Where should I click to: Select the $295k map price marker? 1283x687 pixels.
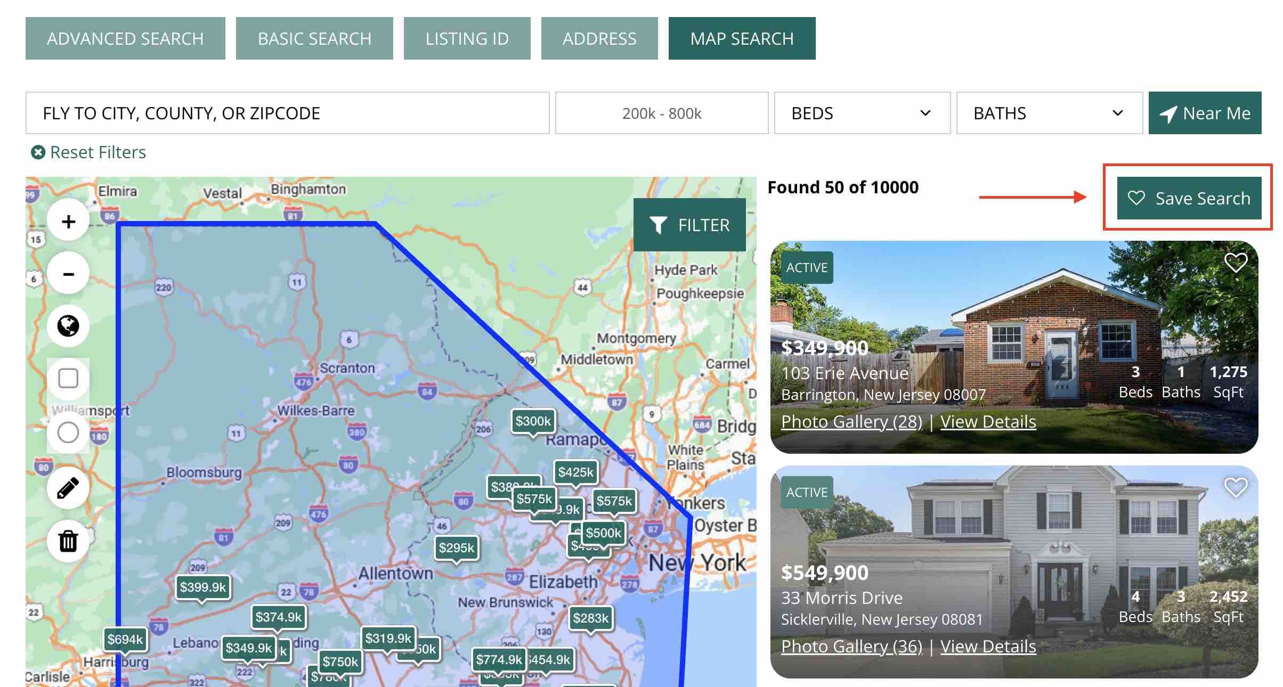click(x=457, y=548)
